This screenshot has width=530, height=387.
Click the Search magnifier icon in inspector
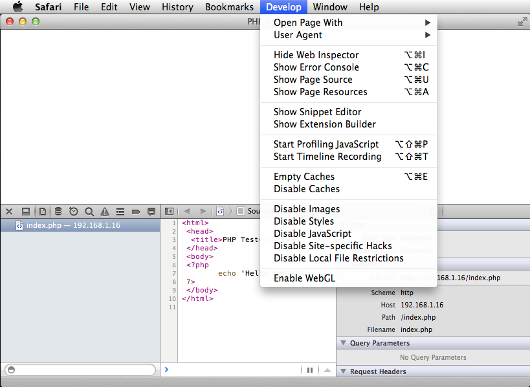click(x=89, y=212)
